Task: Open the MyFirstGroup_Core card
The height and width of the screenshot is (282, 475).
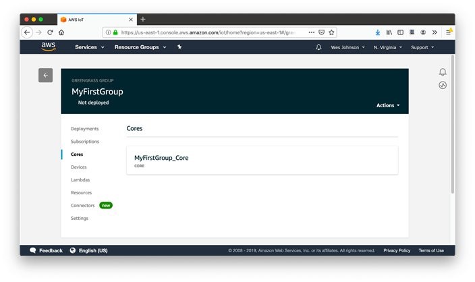Action: tap(262, 161)
